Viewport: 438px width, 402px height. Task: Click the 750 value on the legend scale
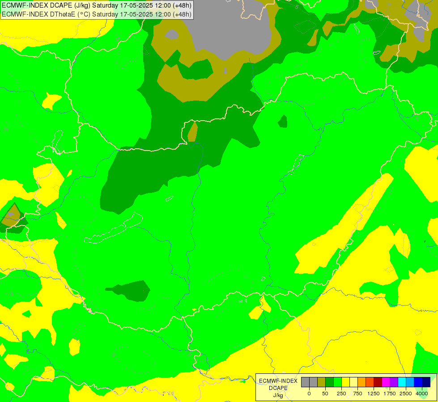pos(357,394)
